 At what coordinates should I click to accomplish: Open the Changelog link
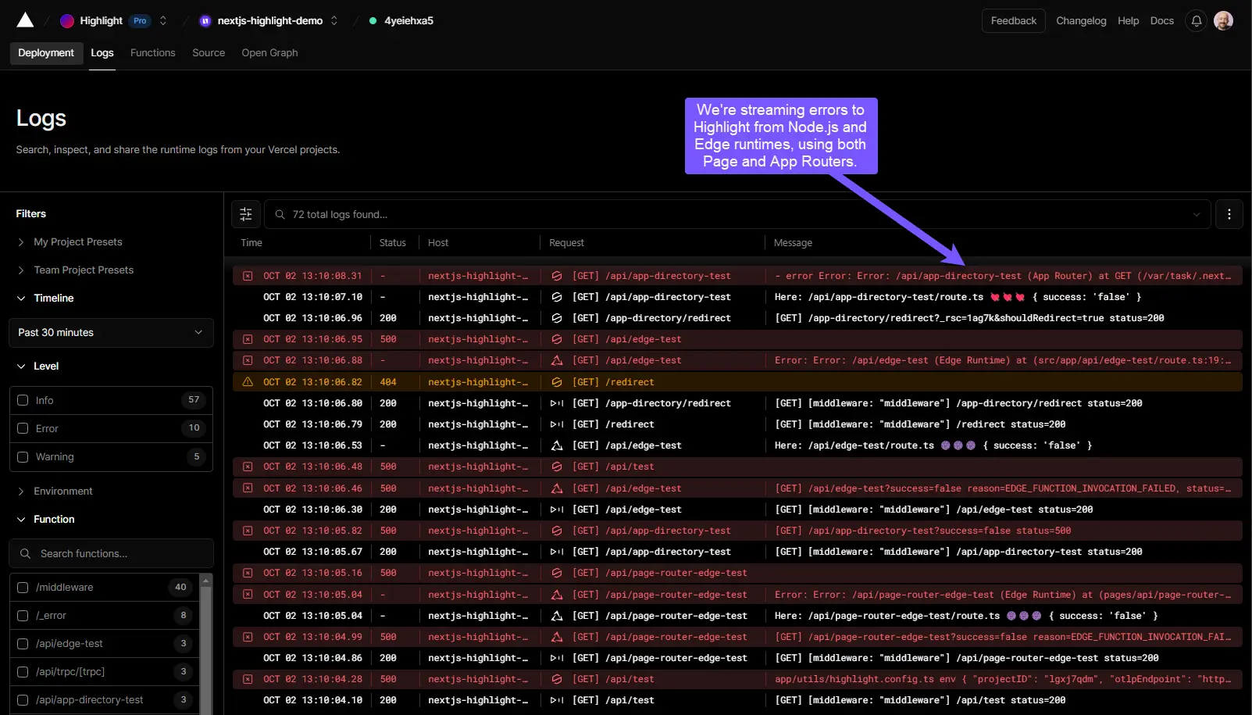click(1081, 21)
